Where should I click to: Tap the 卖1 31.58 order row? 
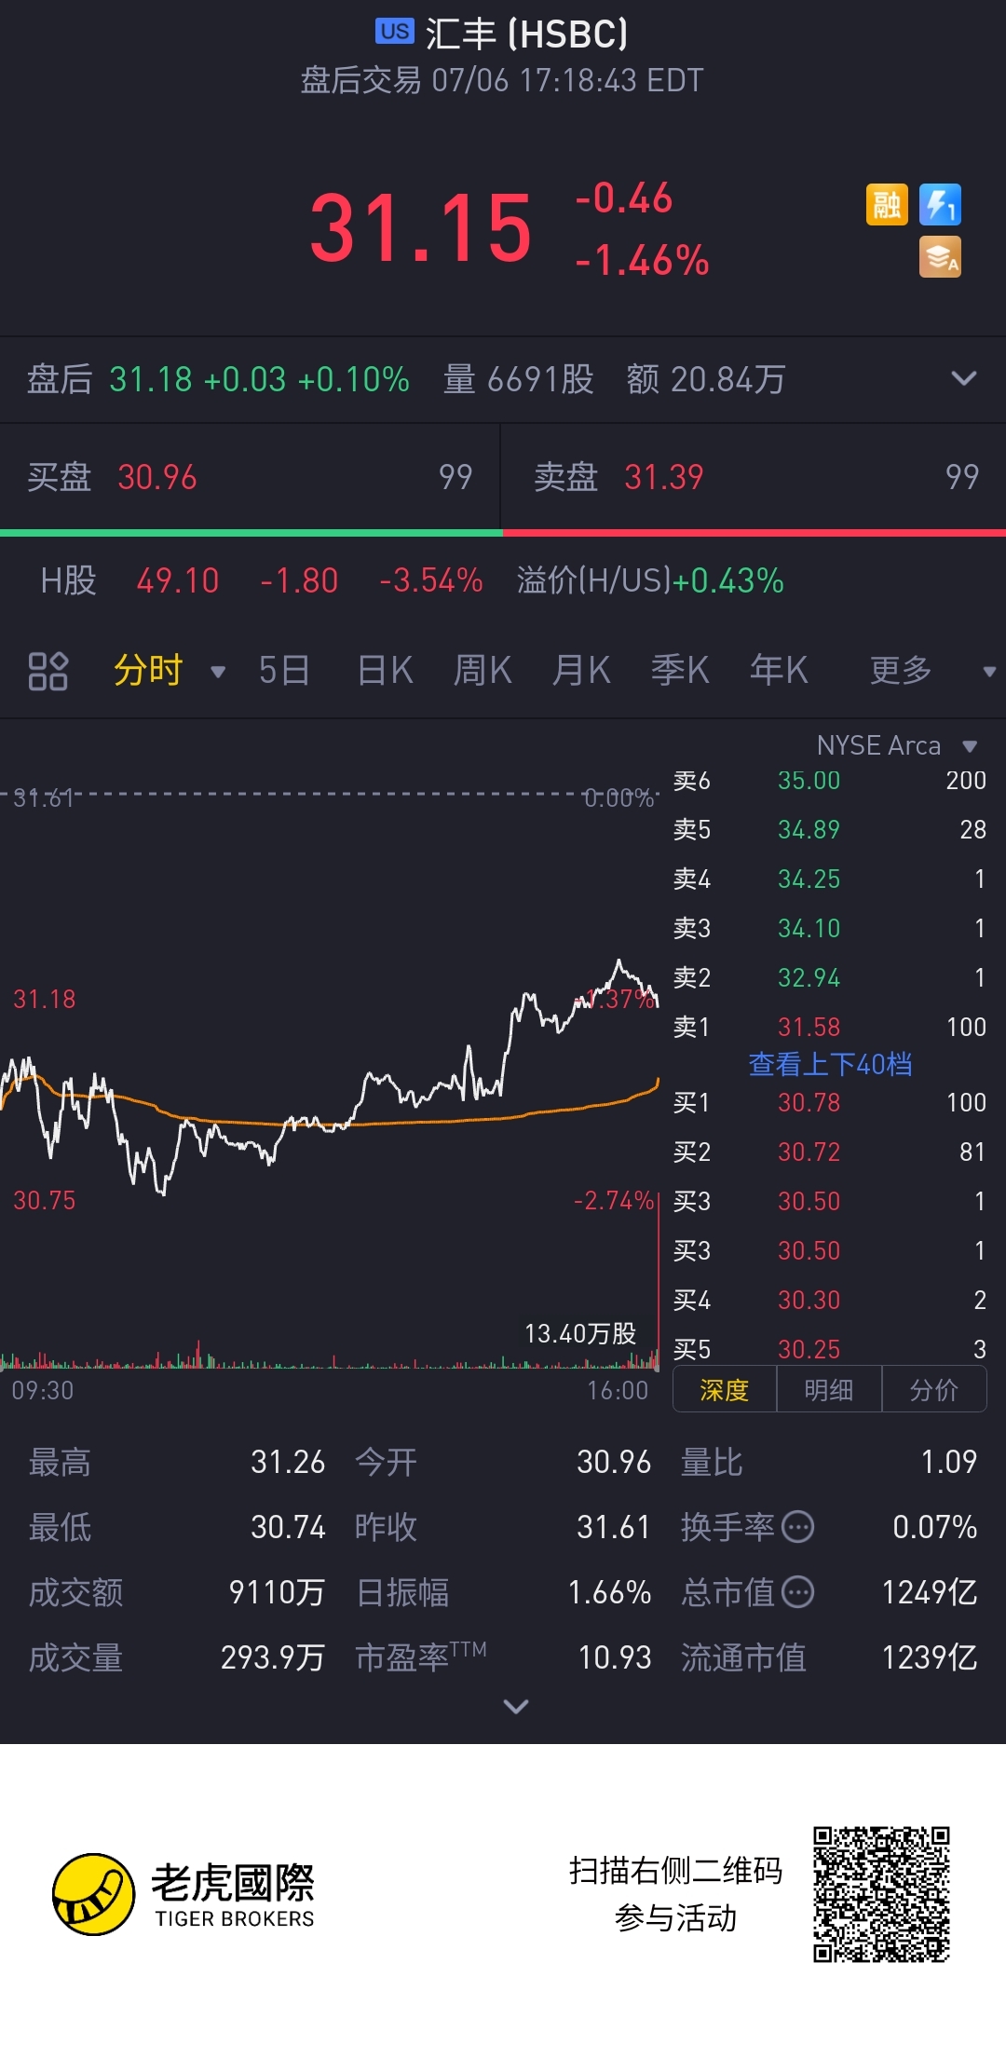click(829, 1028)
